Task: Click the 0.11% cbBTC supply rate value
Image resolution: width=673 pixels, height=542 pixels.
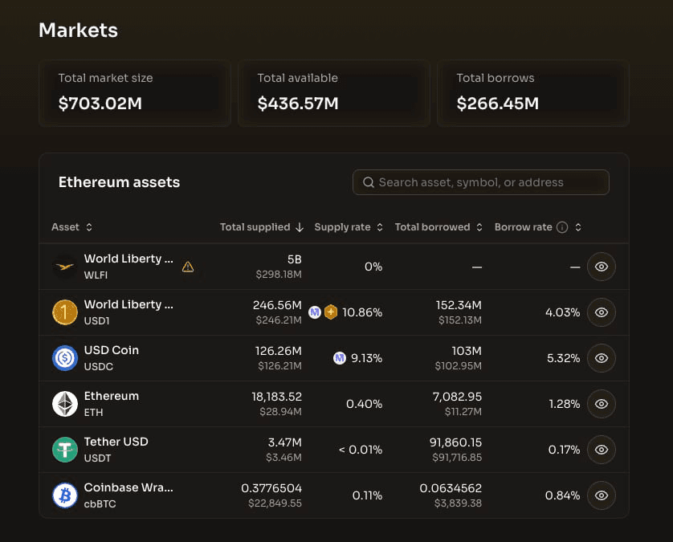Action: tap(367, 495)
